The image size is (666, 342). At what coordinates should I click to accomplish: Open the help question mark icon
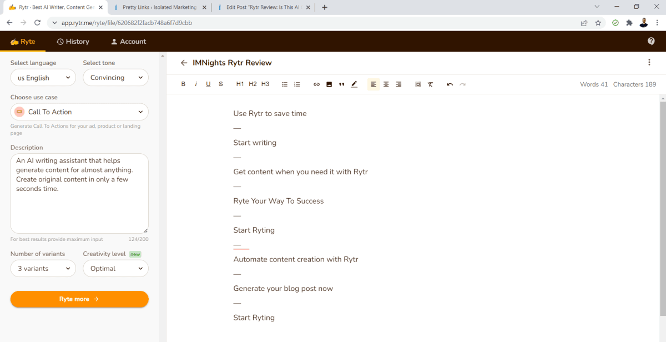tap(651, 42)
